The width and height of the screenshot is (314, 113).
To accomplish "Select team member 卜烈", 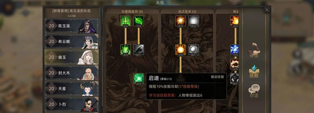I will (72, 104).
